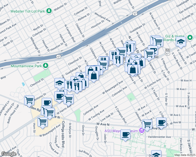Screen dimensions: 196x157
Task: Open the coffee cup marker above W Harris Ave
Action: [59, 95]
